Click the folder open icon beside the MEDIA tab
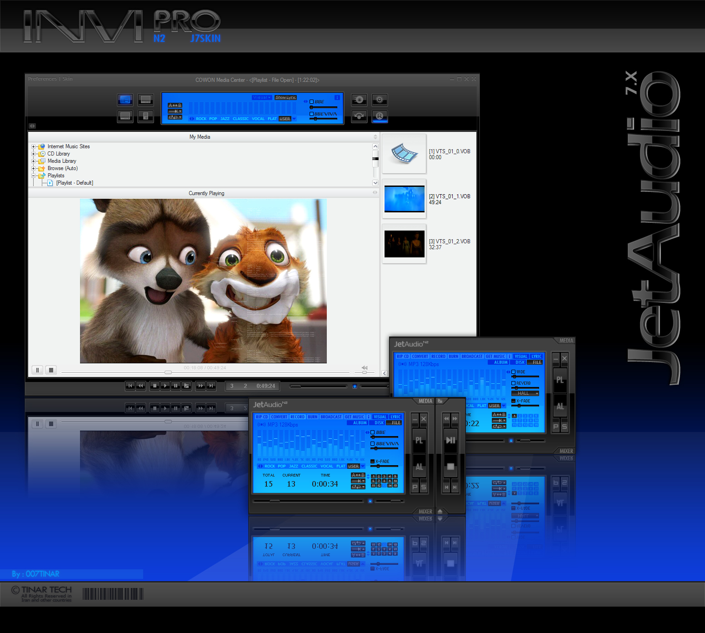 click(440, 401)
